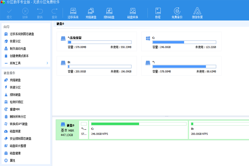Image resolution: width=249 pixels, height=166 pixels.
Task: Click the 提交 (commit) toolbar icon
Action: click(9, 14)
